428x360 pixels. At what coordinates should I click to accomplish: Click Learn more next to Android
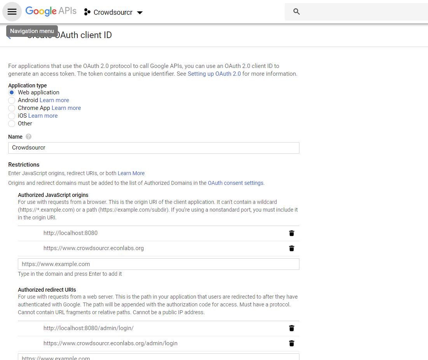point(54,100)
